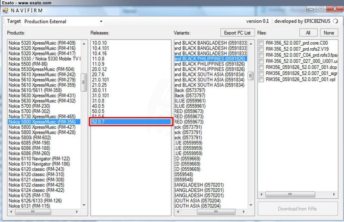Click the Products list vertical scrollbar thumb

tap(84, 82)
